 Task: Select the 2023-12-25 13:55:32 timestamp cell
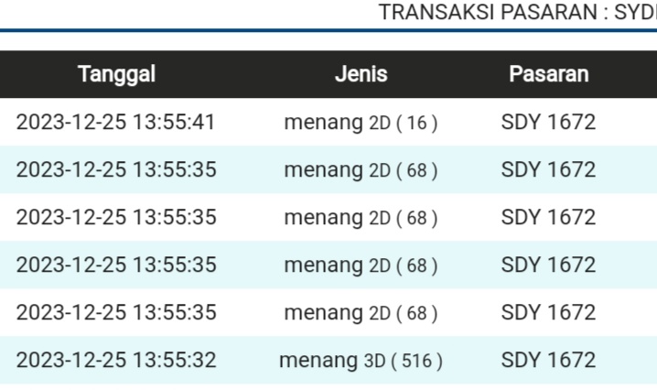(116, 360)
